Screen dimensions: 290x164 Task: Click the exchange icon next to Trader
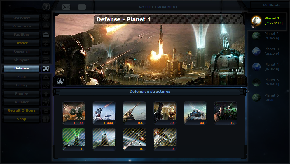(46, 43)
